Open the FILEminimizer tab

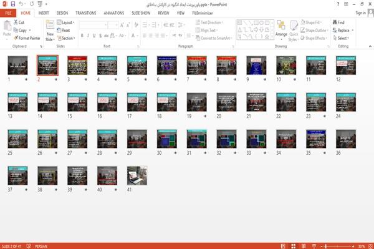[x=203, y=13]
